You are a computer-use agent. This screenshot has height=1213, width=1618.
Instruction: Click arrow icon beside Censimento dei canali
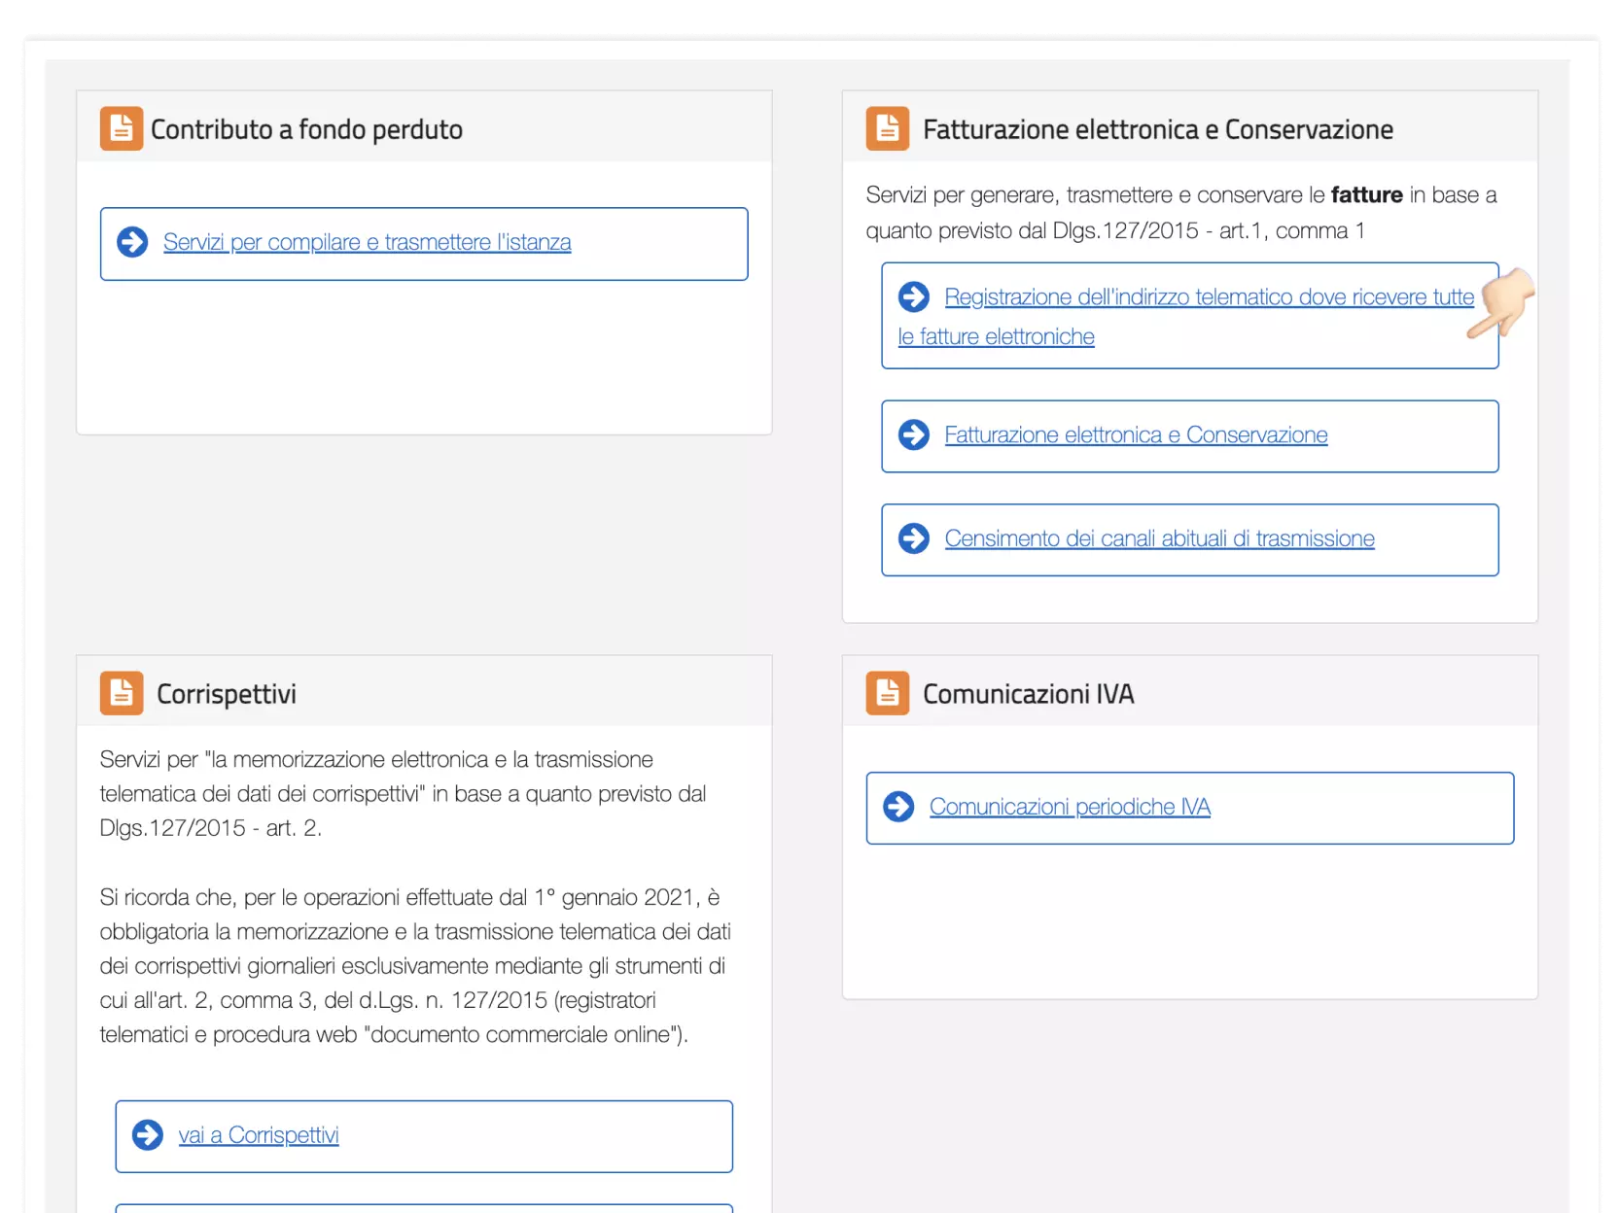click(x=914, y=537)
